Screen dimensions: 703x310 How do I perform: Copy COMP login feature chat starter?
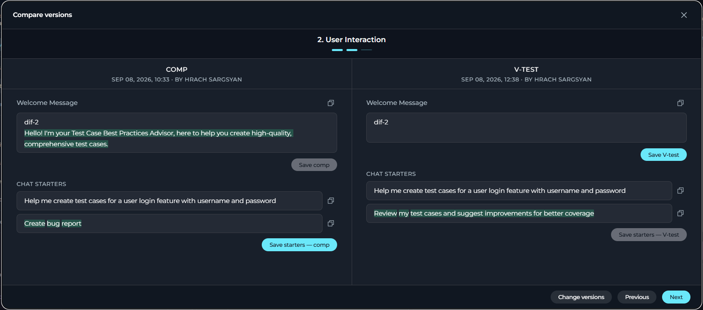tap(331, 201)
